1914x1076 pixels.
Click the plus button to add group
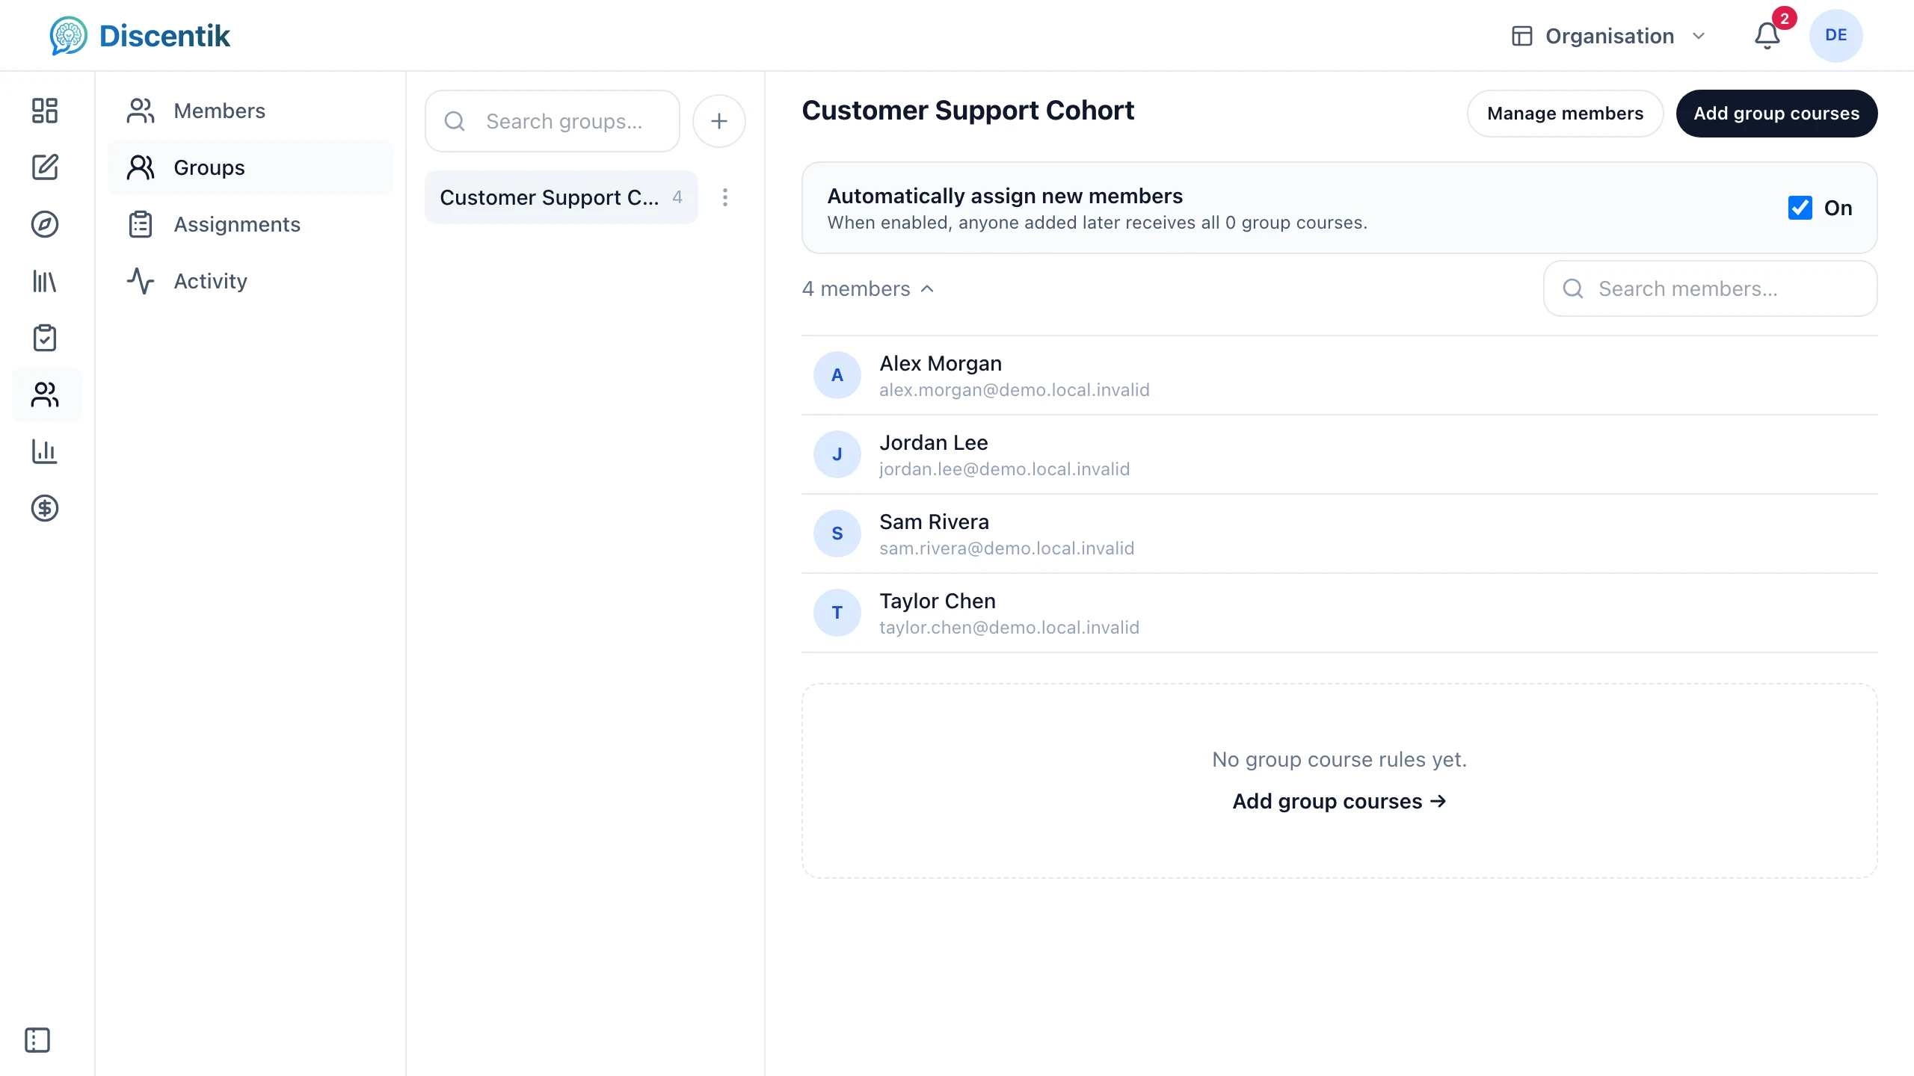[719, 121]
